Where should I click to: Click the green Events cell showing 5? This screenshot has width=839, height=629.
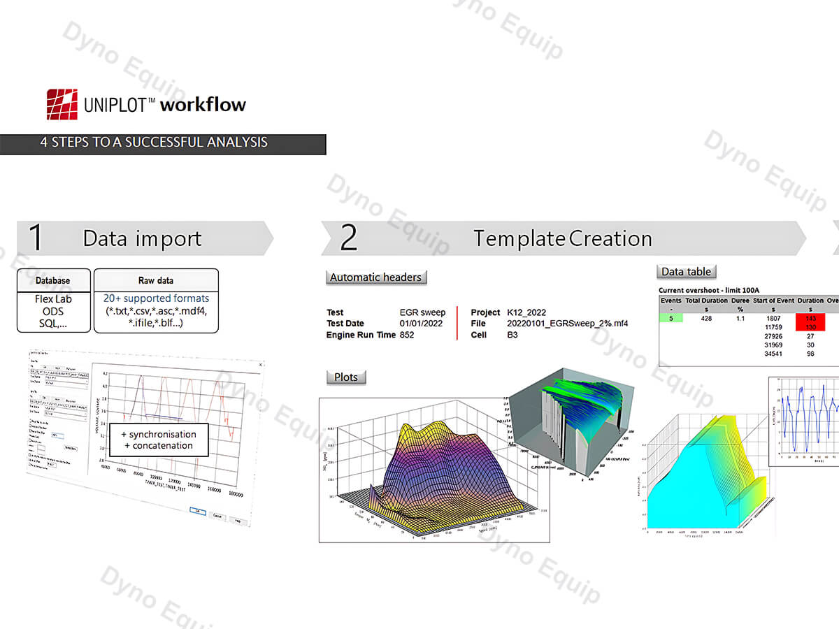pyautogui.click(x=671, y=318)
